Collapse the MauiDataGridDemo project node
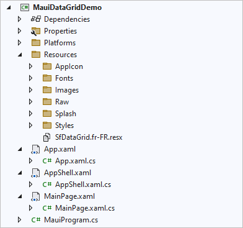Screen dimensions: 243x228 pos(9,7)
